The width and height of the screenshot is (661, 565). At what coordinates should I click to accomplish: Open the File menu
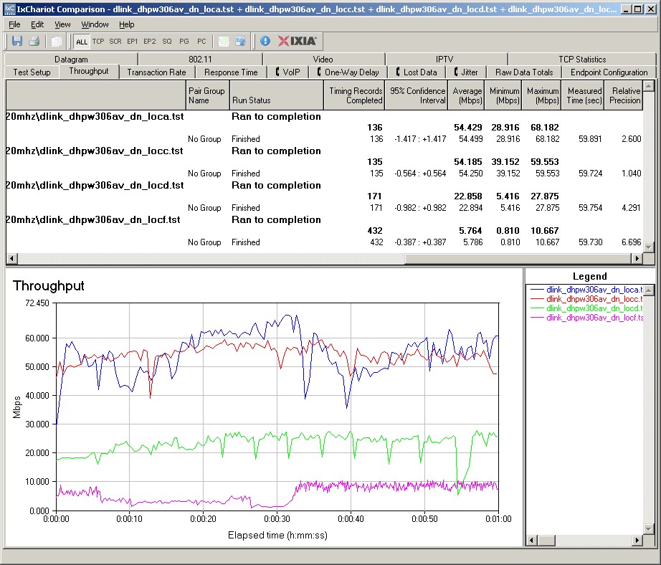pos(14,24)
